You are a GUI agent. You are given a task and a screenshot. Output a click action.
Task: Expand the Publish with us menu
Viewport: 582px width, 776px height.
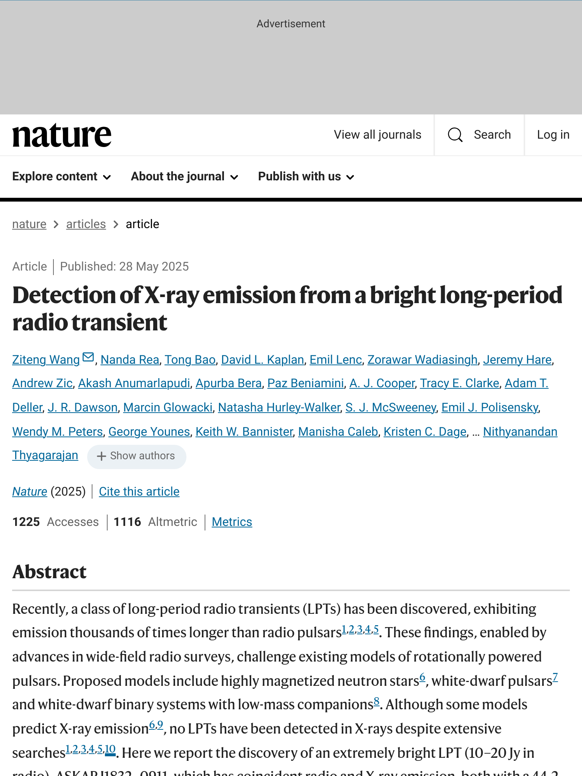click(x=306, y=177)
